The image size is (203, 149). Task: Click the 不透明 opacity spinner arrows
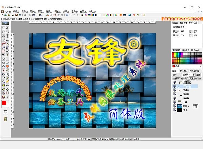tap(193, 74)
